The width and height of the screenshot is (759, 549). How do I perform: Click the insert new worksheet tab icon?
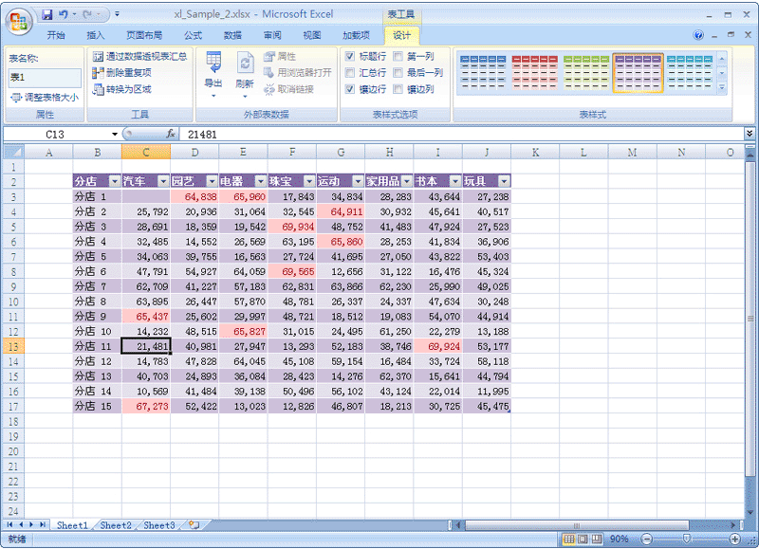194,524
